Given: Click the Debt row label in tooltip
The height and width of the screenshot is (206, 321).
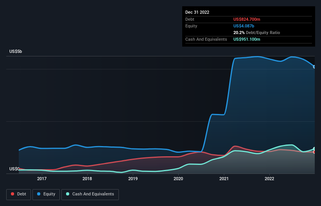Looking at the screenshot, I should (190, 19).
